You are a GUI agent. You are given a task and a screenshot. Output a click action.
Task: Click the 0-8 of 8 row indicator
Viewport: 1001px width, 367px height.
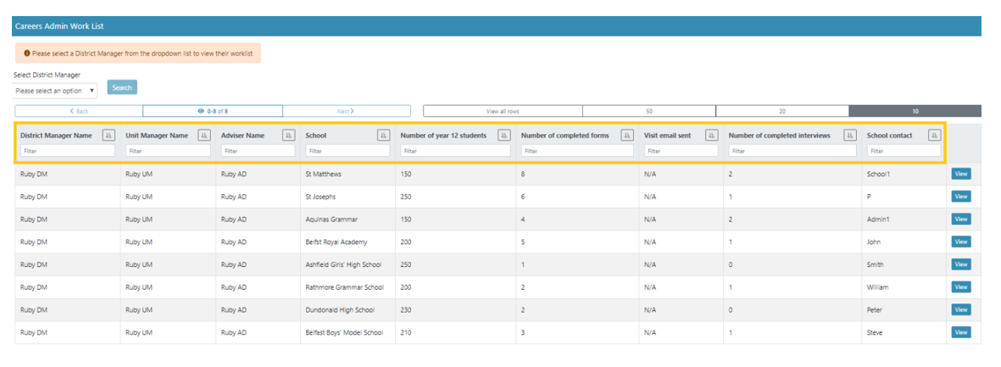(213, 111)
